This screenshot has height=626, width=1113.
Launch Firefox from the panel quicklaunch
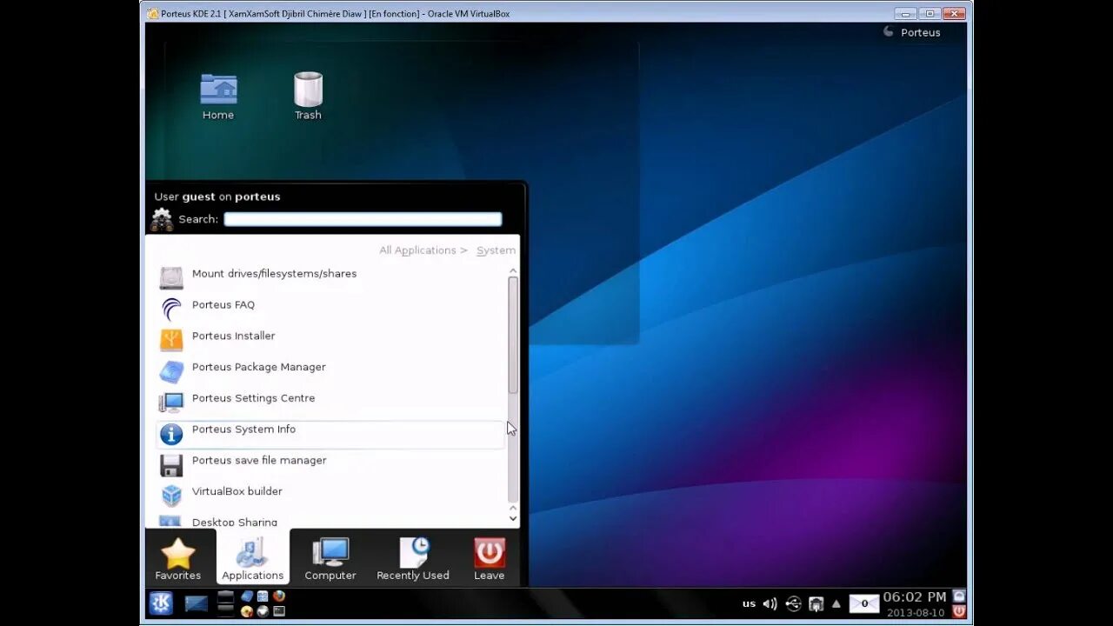(x=279, y=596)
